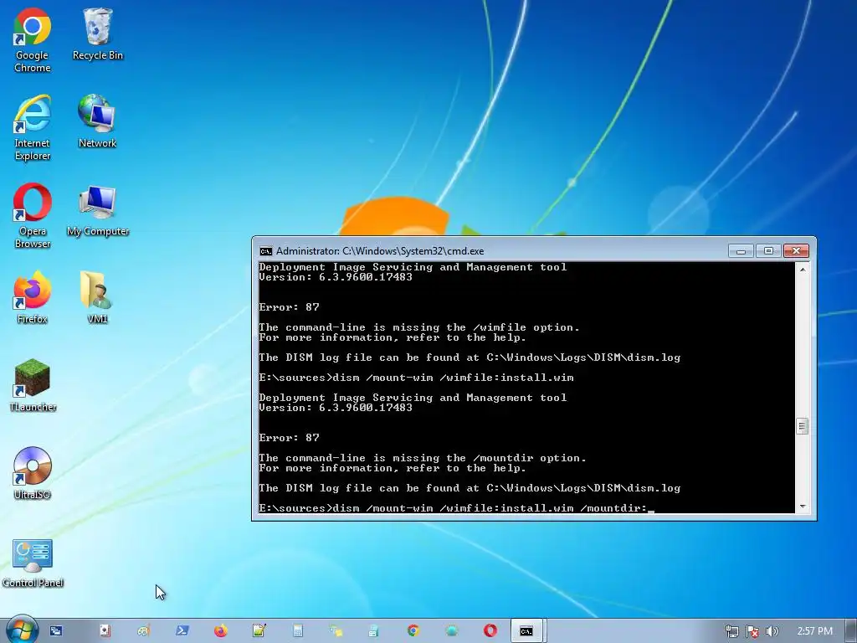
Task: Click Show Desktop strip at taskbar end
Action: coord(850,631)
